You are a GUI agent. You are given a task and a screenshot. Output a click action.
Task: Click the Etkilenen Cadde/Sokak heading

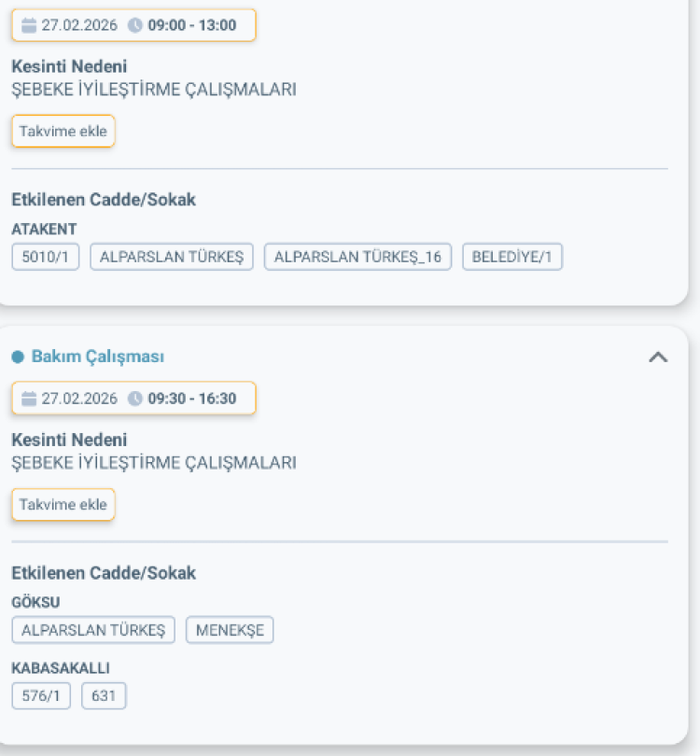pyautogui.click(x=103, y=199)
